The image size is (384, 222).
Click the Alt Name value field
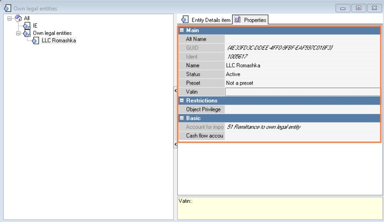pos(302,39)
